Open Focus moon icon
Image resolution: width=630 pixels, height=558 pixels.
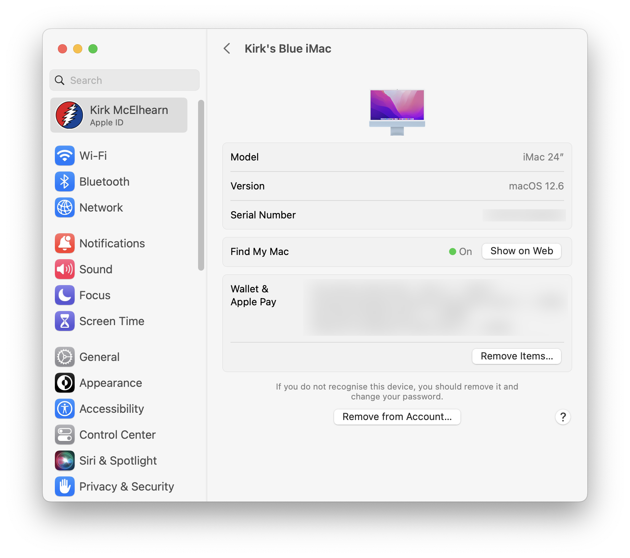coord(65,295)
